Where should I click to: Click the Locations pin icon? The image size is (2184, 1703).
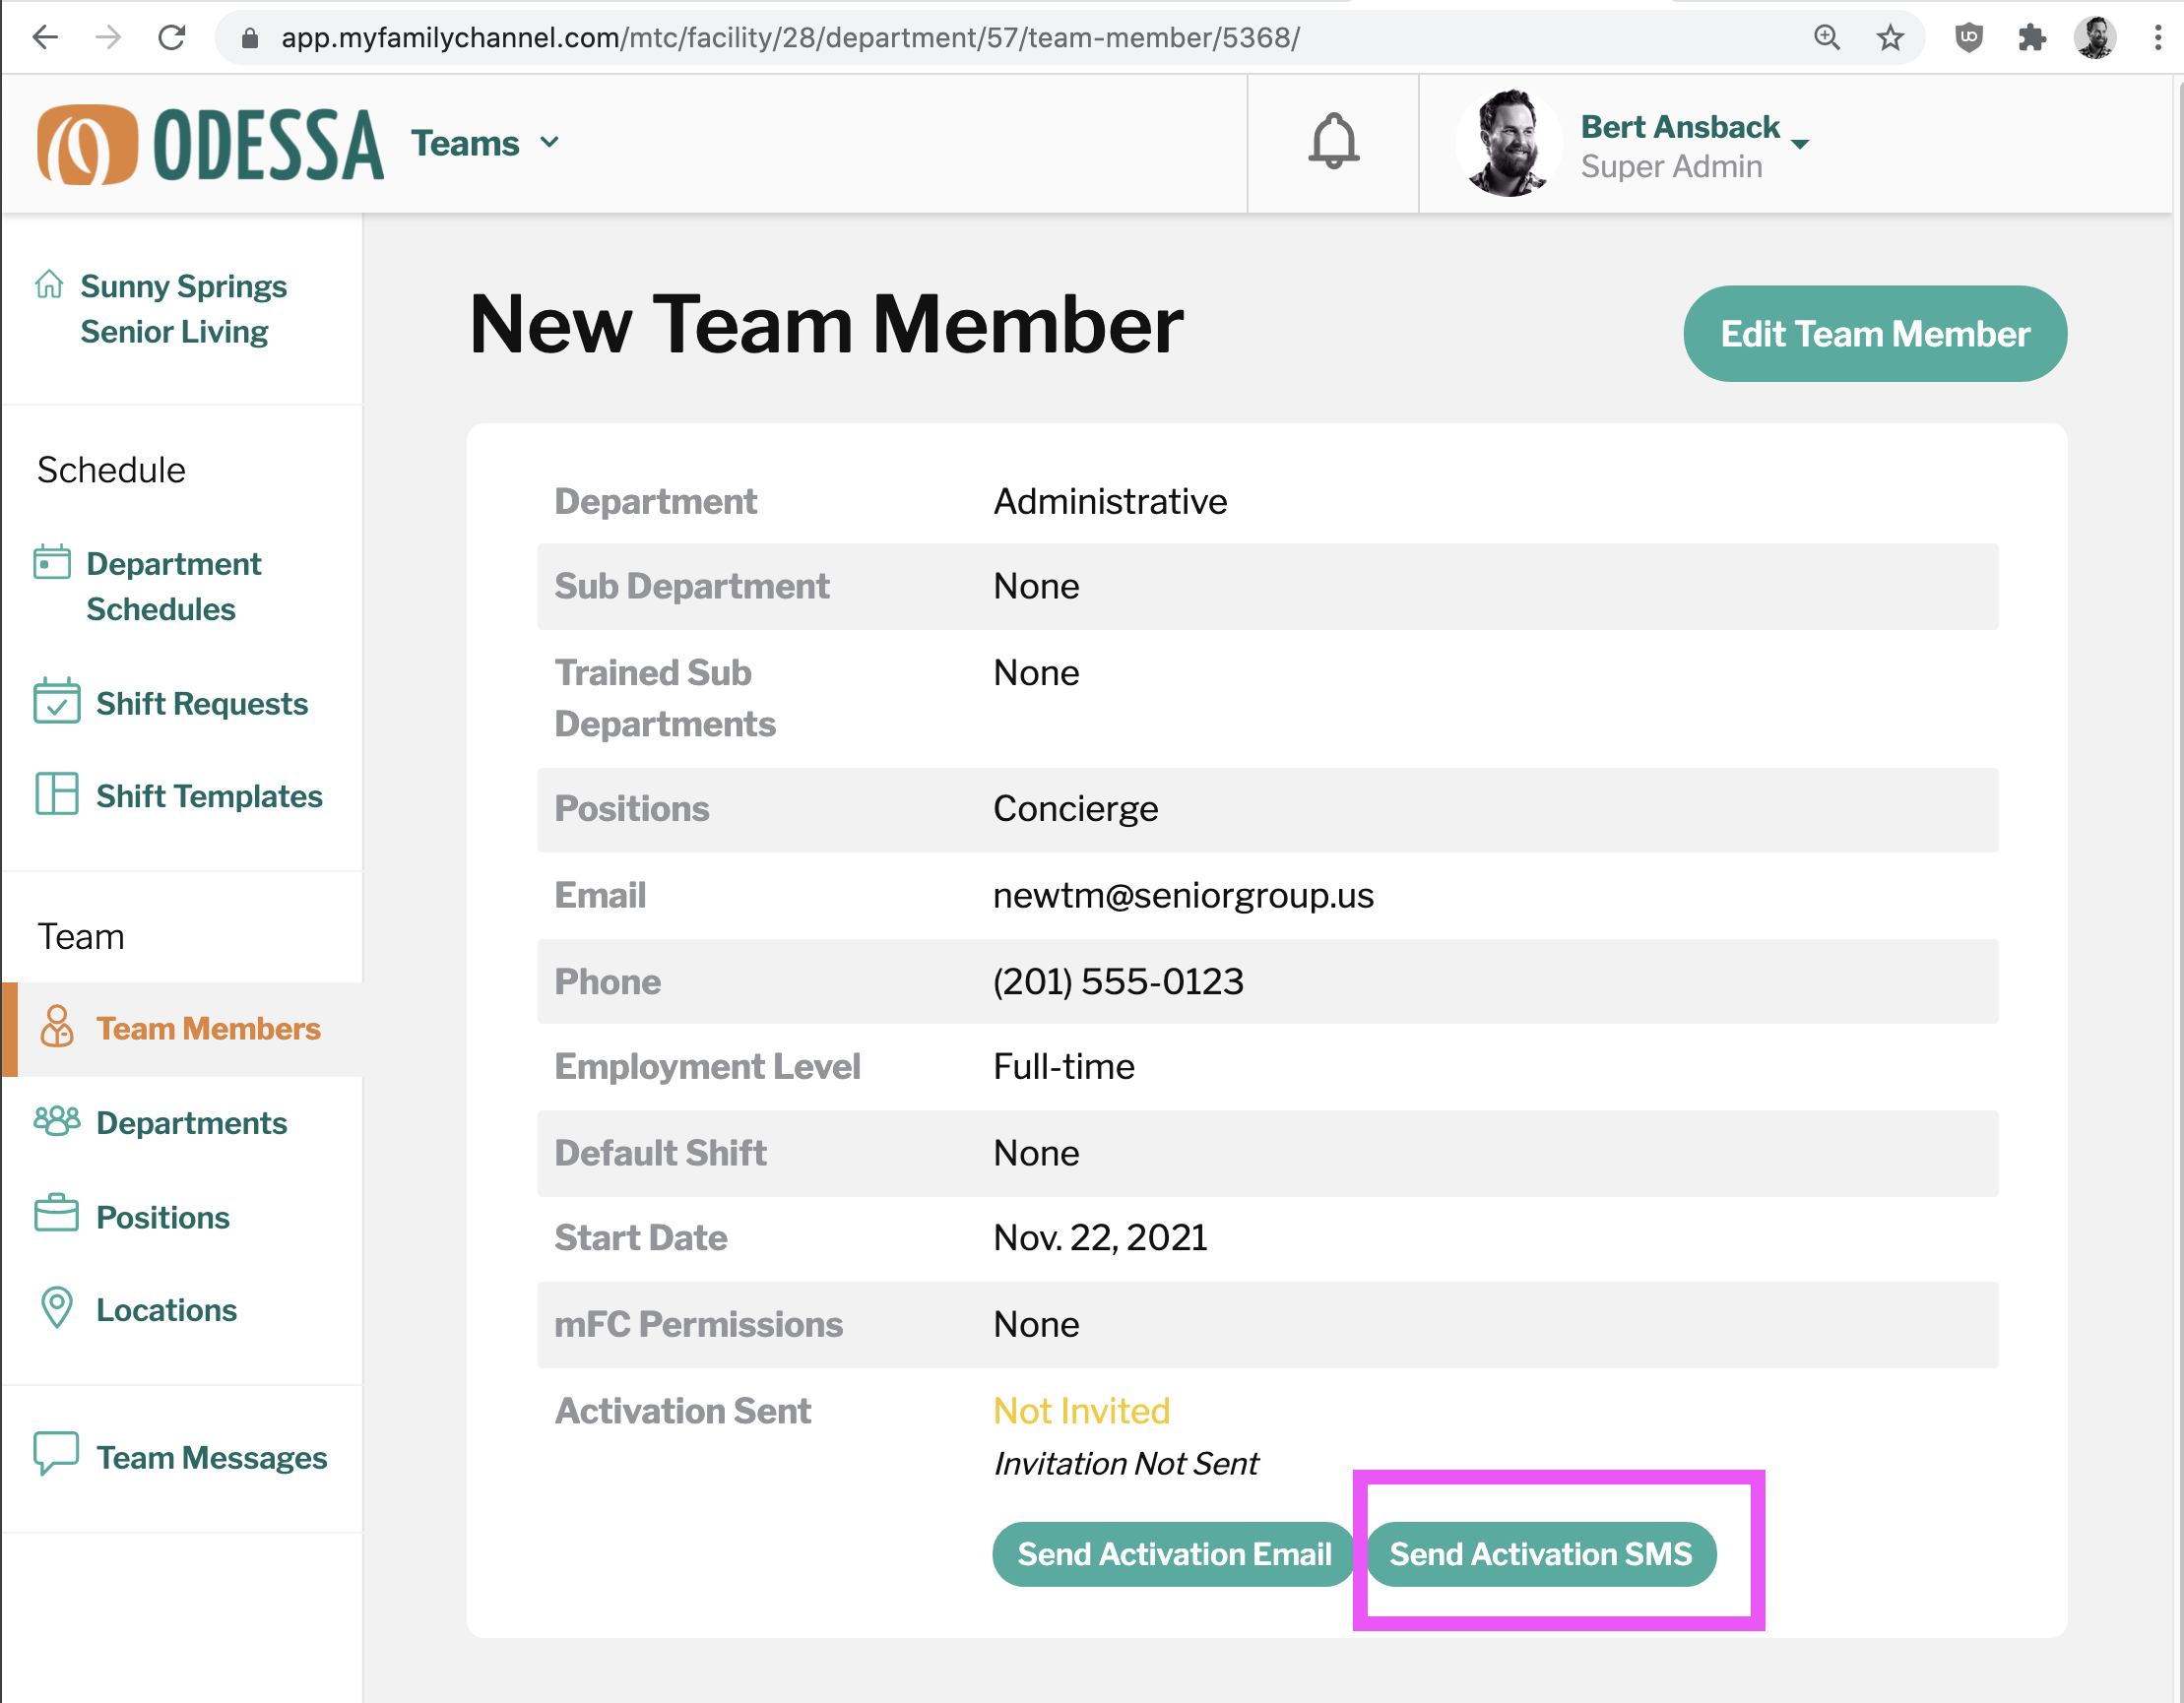pyautogui.click(x=57, y=1307)
